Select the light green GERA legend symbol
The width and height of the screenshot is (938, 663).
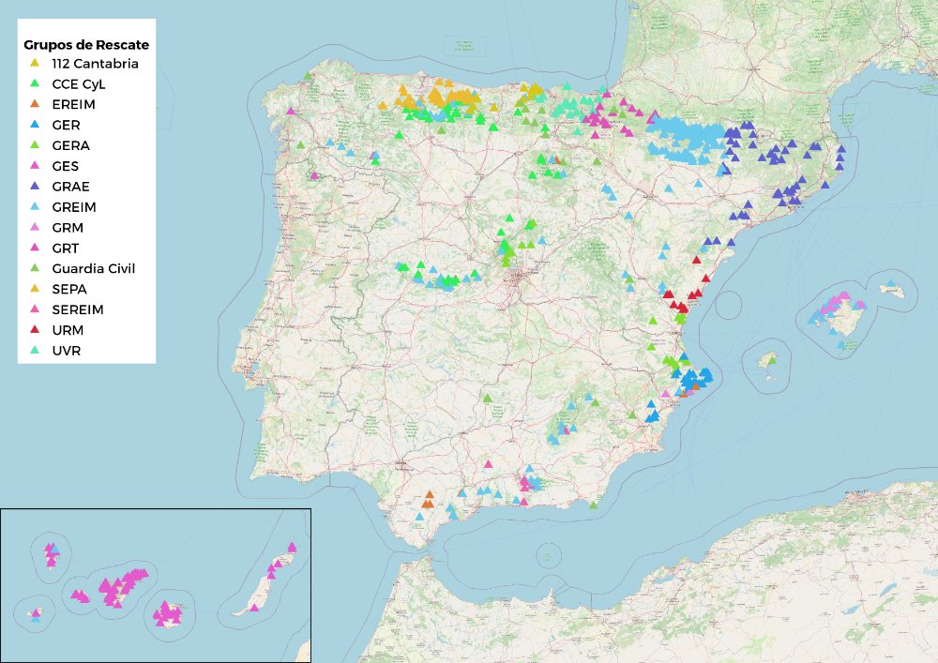[33, 145]
